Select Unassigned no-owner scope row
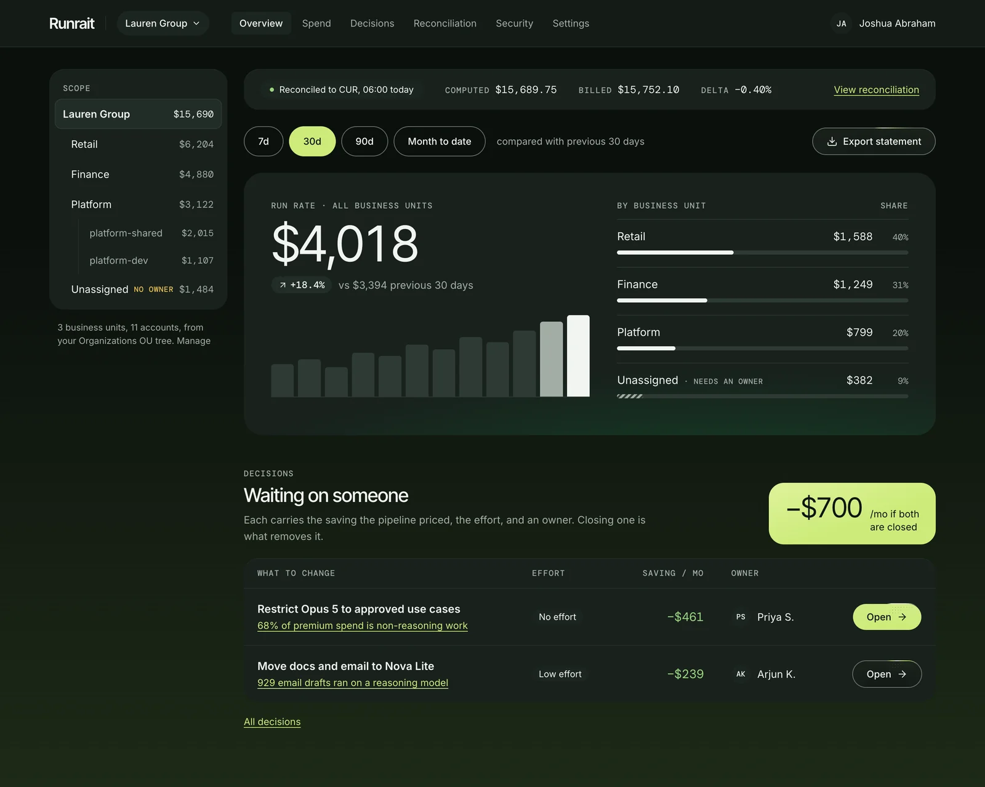985x787 pixels. click(139, 289)
